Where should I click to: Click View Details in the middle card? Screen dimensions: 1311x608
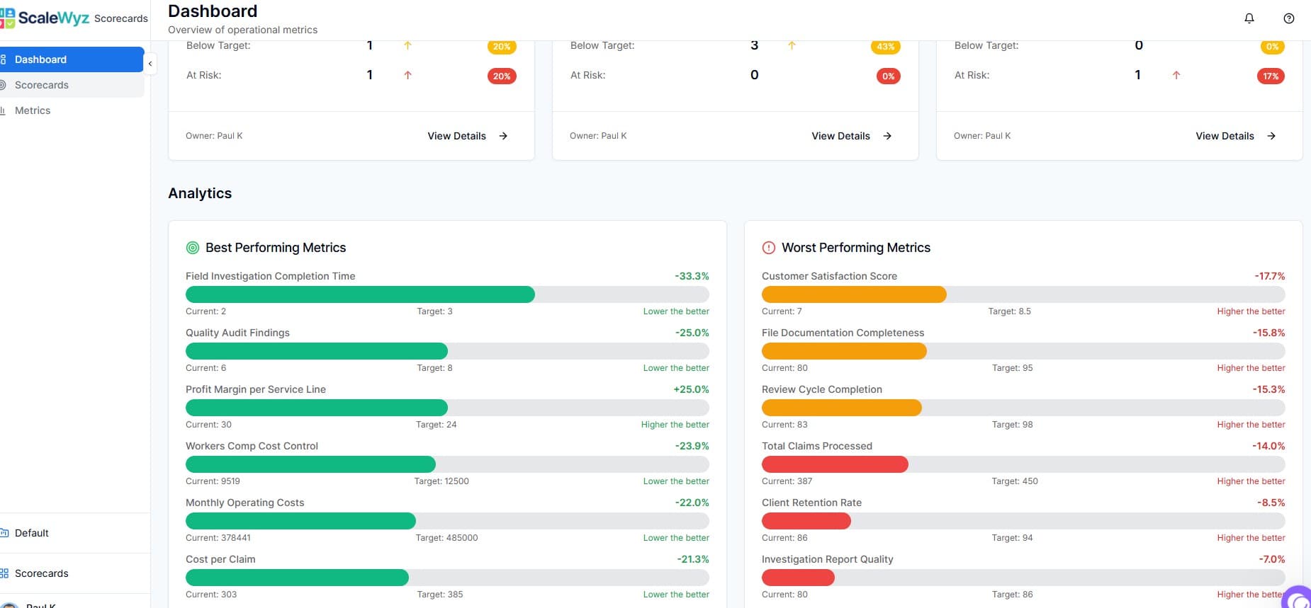click(841, 136)
